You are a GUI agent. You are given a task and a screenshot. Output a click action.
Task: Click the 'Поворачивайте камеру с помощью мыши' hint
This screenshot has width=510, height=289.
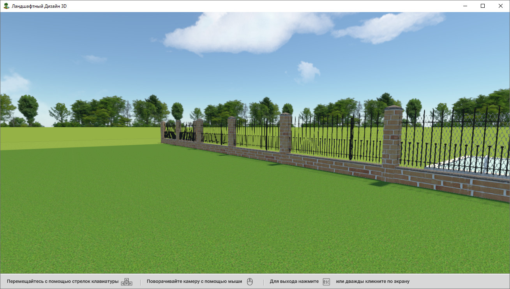tap(194, 281)
